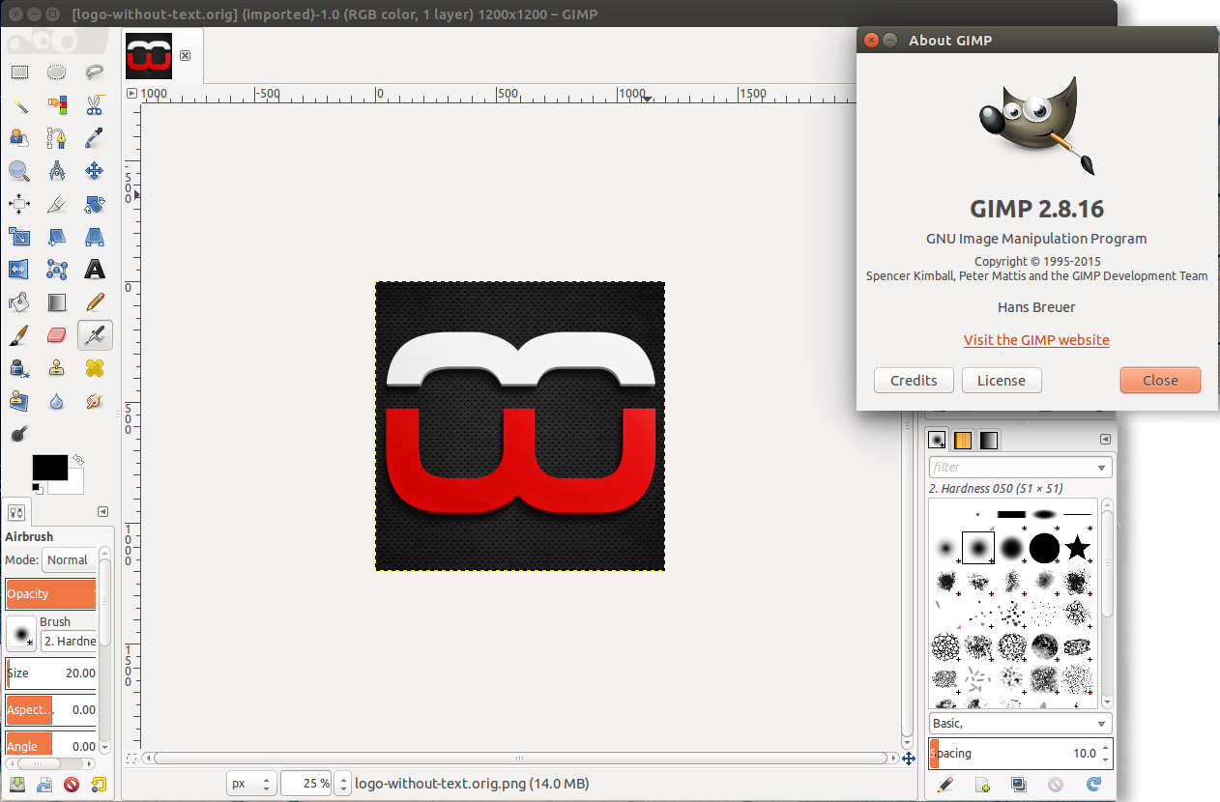Select the Zoom magnifier tool
1220x802 pixels.
[x=19, y=171]
